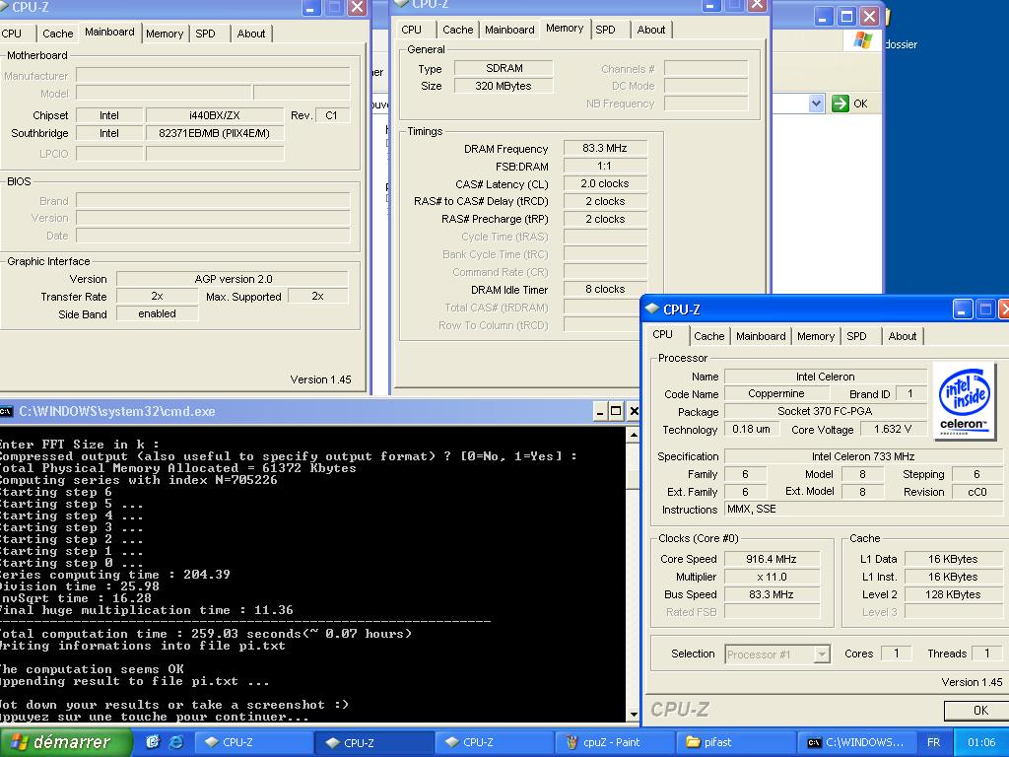Expand the address bar dropdown in the background window
Screen dimensions: 1009x757
[x=815, y=103]
